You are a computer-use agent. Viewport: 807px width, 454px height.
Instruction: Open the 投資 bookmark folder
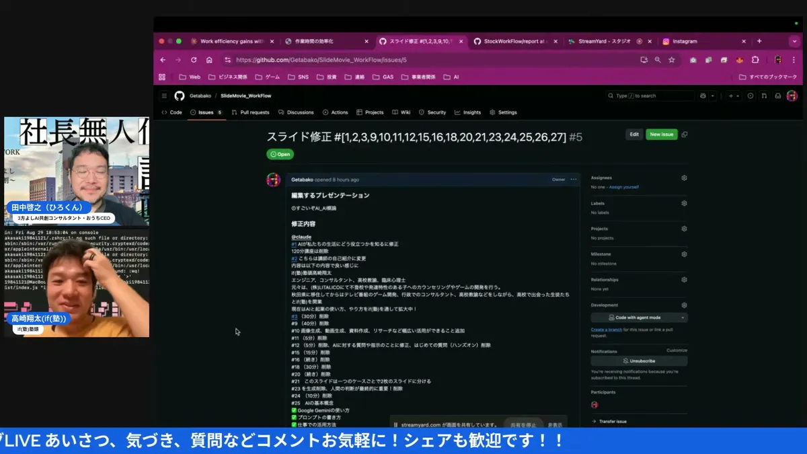326,77
